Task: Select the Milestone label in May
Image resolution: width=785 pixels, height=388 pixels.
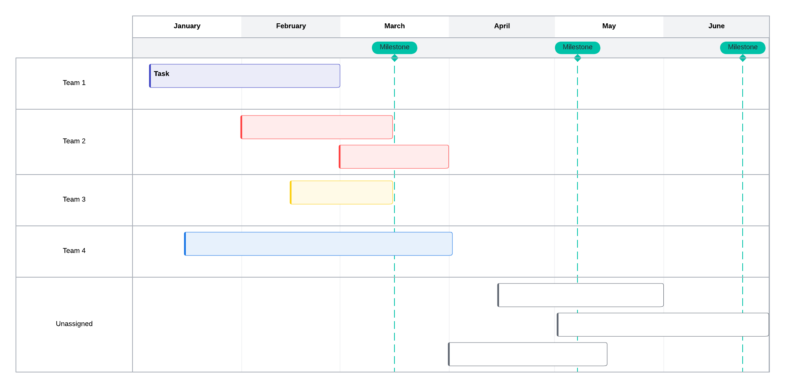Action: tap(577, 47)
